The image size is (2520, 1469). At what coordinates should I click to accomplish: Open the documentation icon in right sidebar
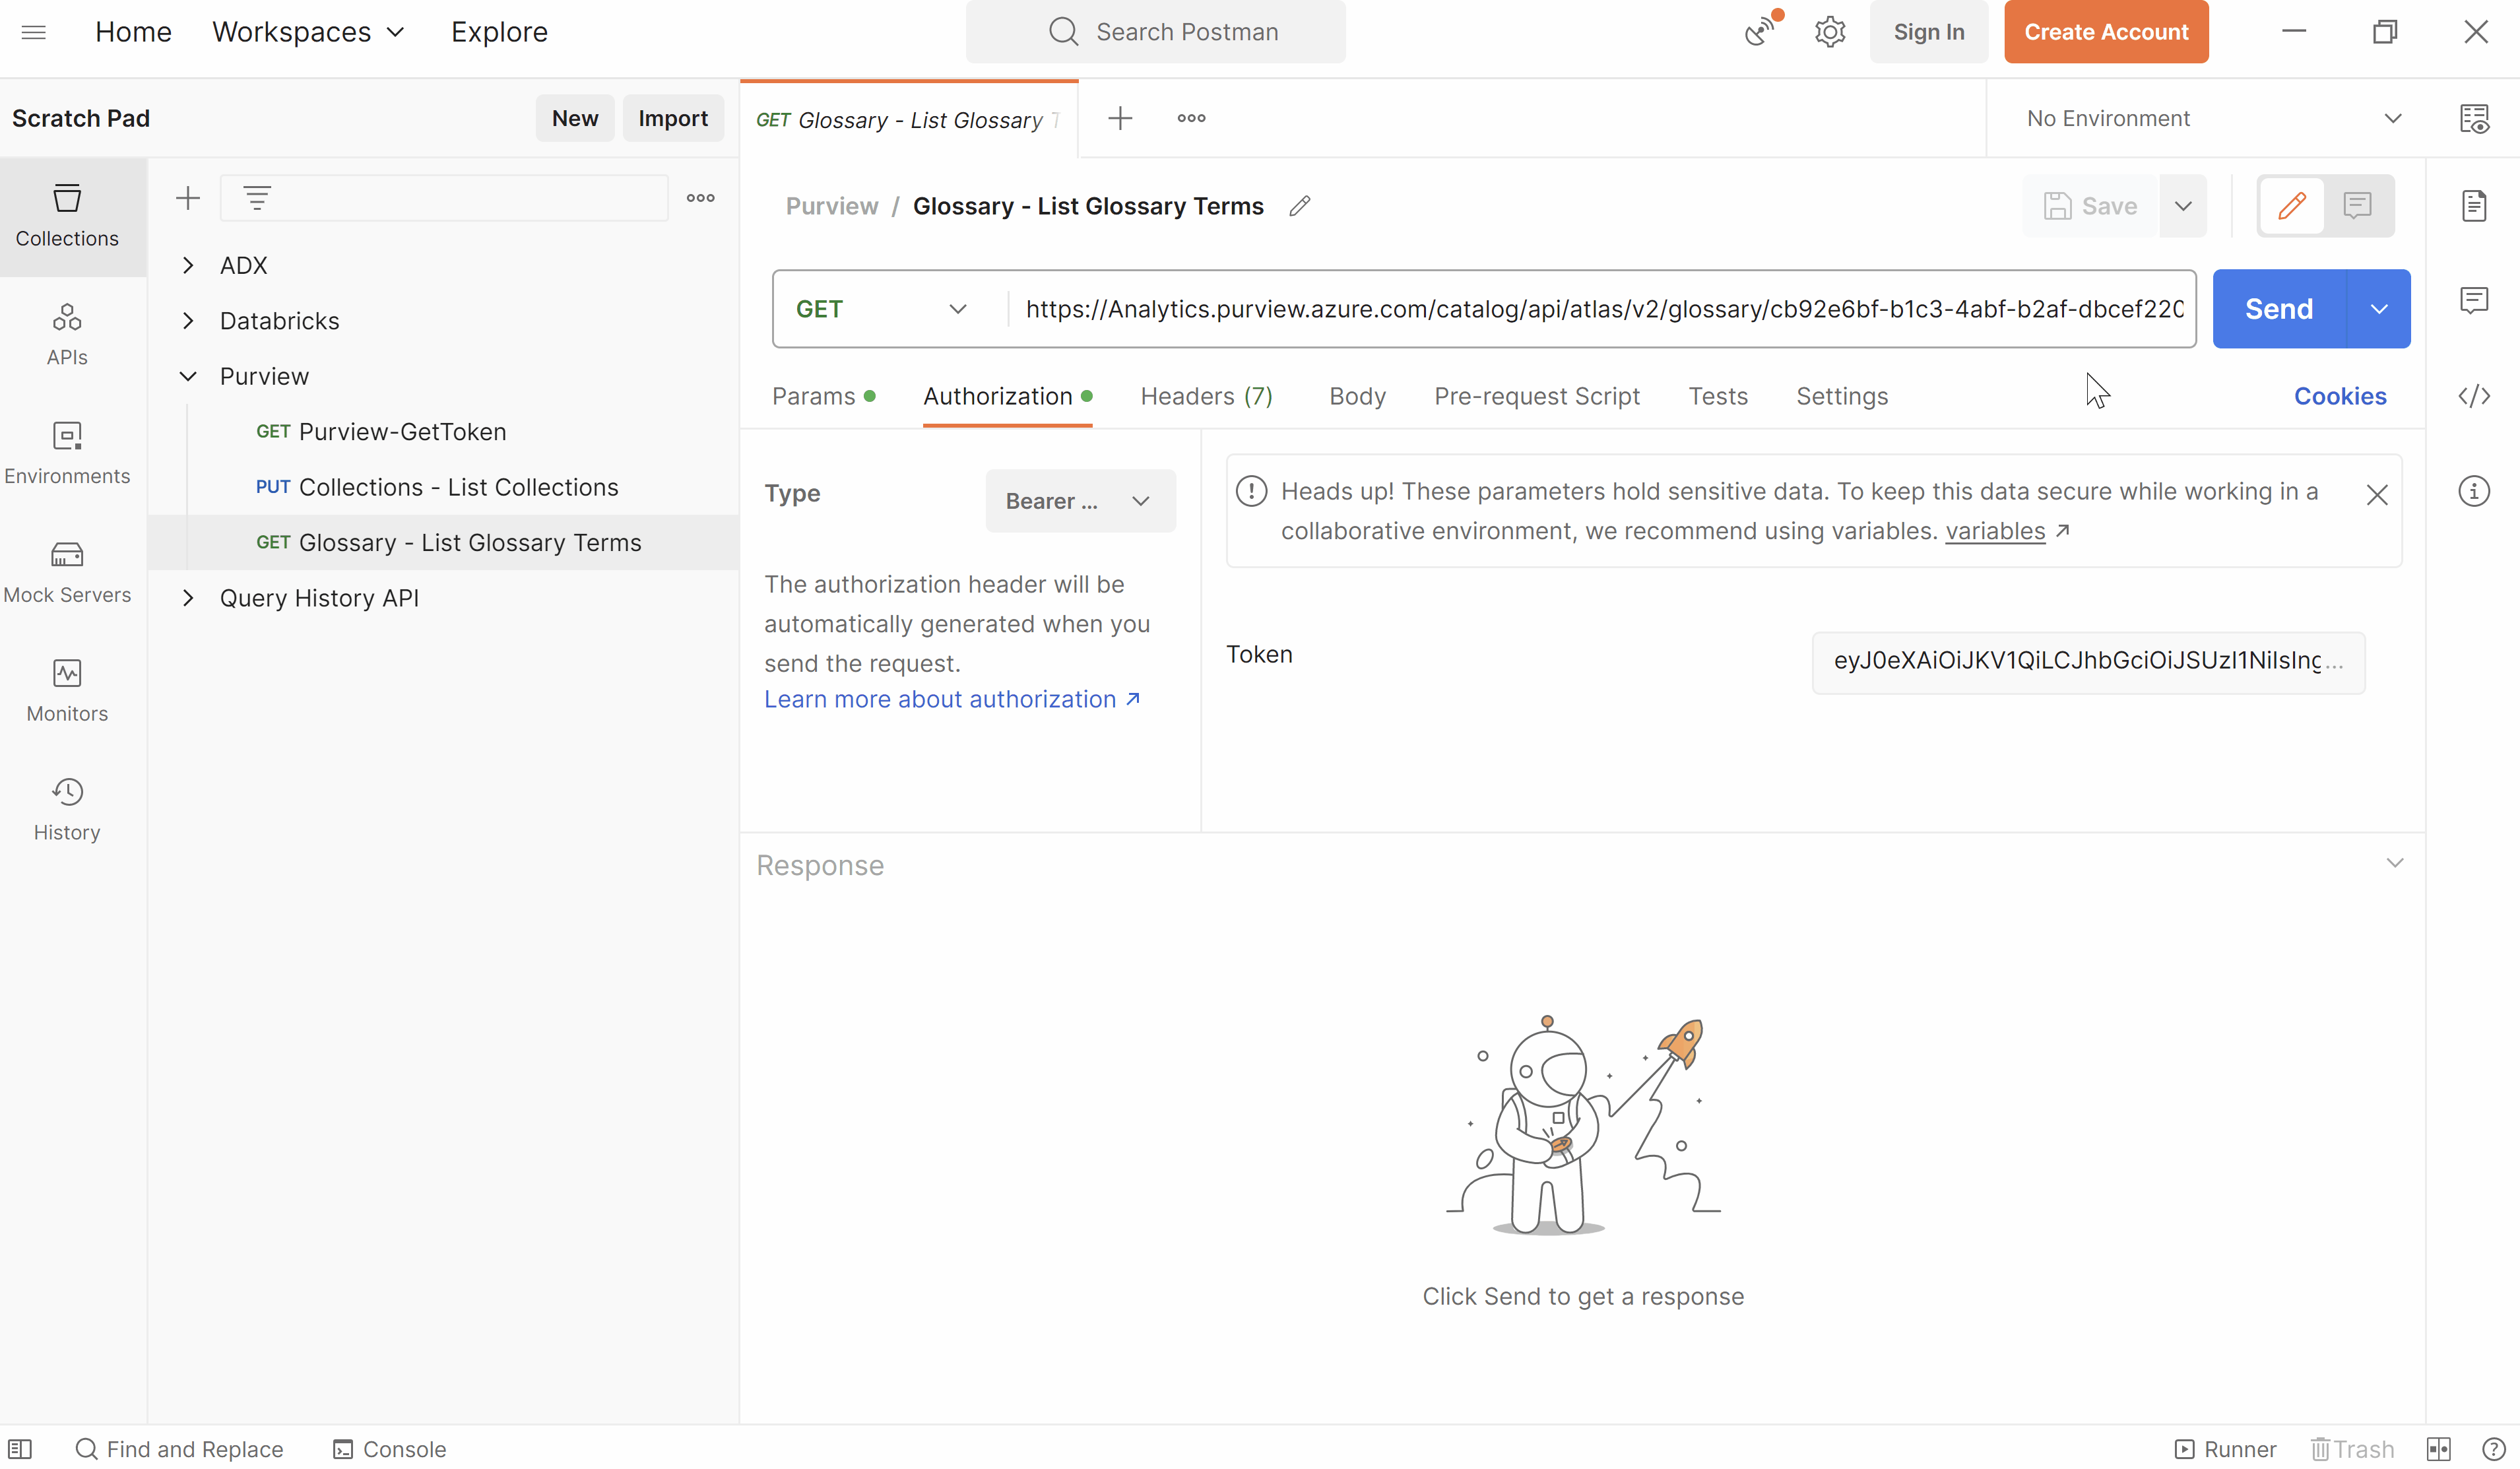2474,206
